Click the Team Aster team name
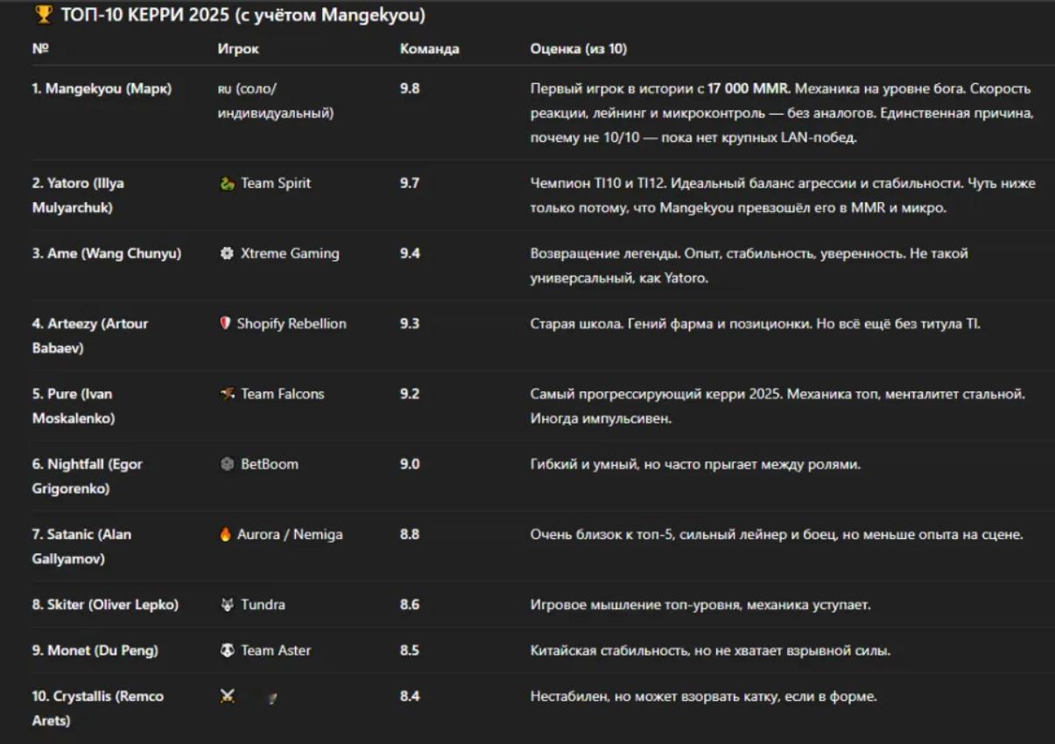Viewport: 1055px width, 744px height. point(276,650)
